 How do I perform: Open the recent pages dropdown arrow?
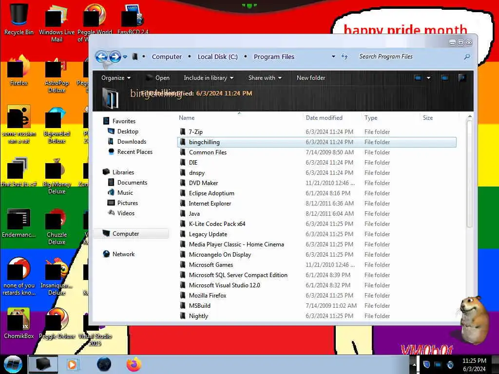125,57
